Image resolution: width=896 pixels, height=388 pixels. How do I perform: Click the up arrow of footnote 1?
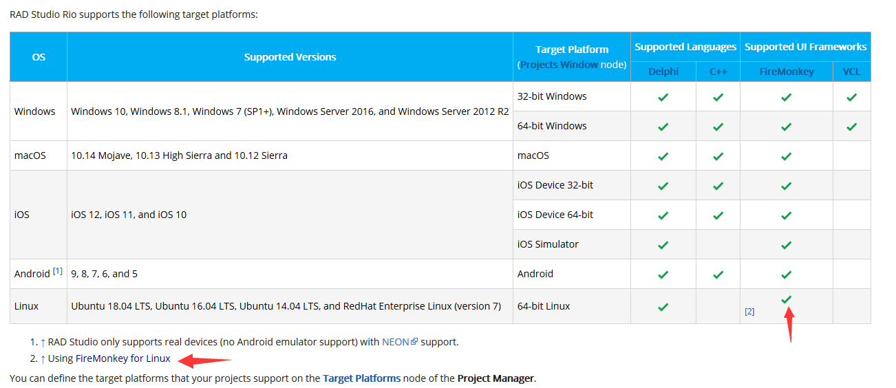(43, 342)
